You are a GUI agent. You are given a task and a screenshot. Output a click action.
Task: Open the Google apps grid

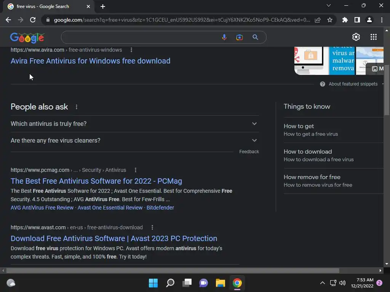pyautogui.click(x=374, y=37)
